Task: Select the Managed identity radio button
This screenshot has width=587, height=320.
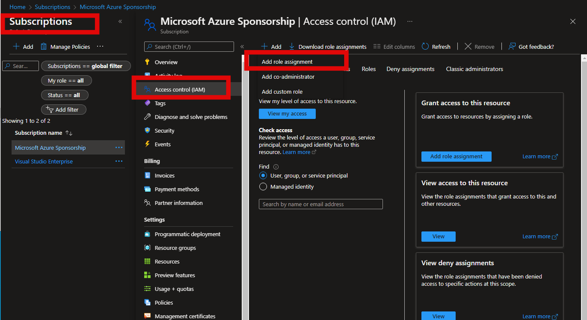Action: tap(263, 187)
